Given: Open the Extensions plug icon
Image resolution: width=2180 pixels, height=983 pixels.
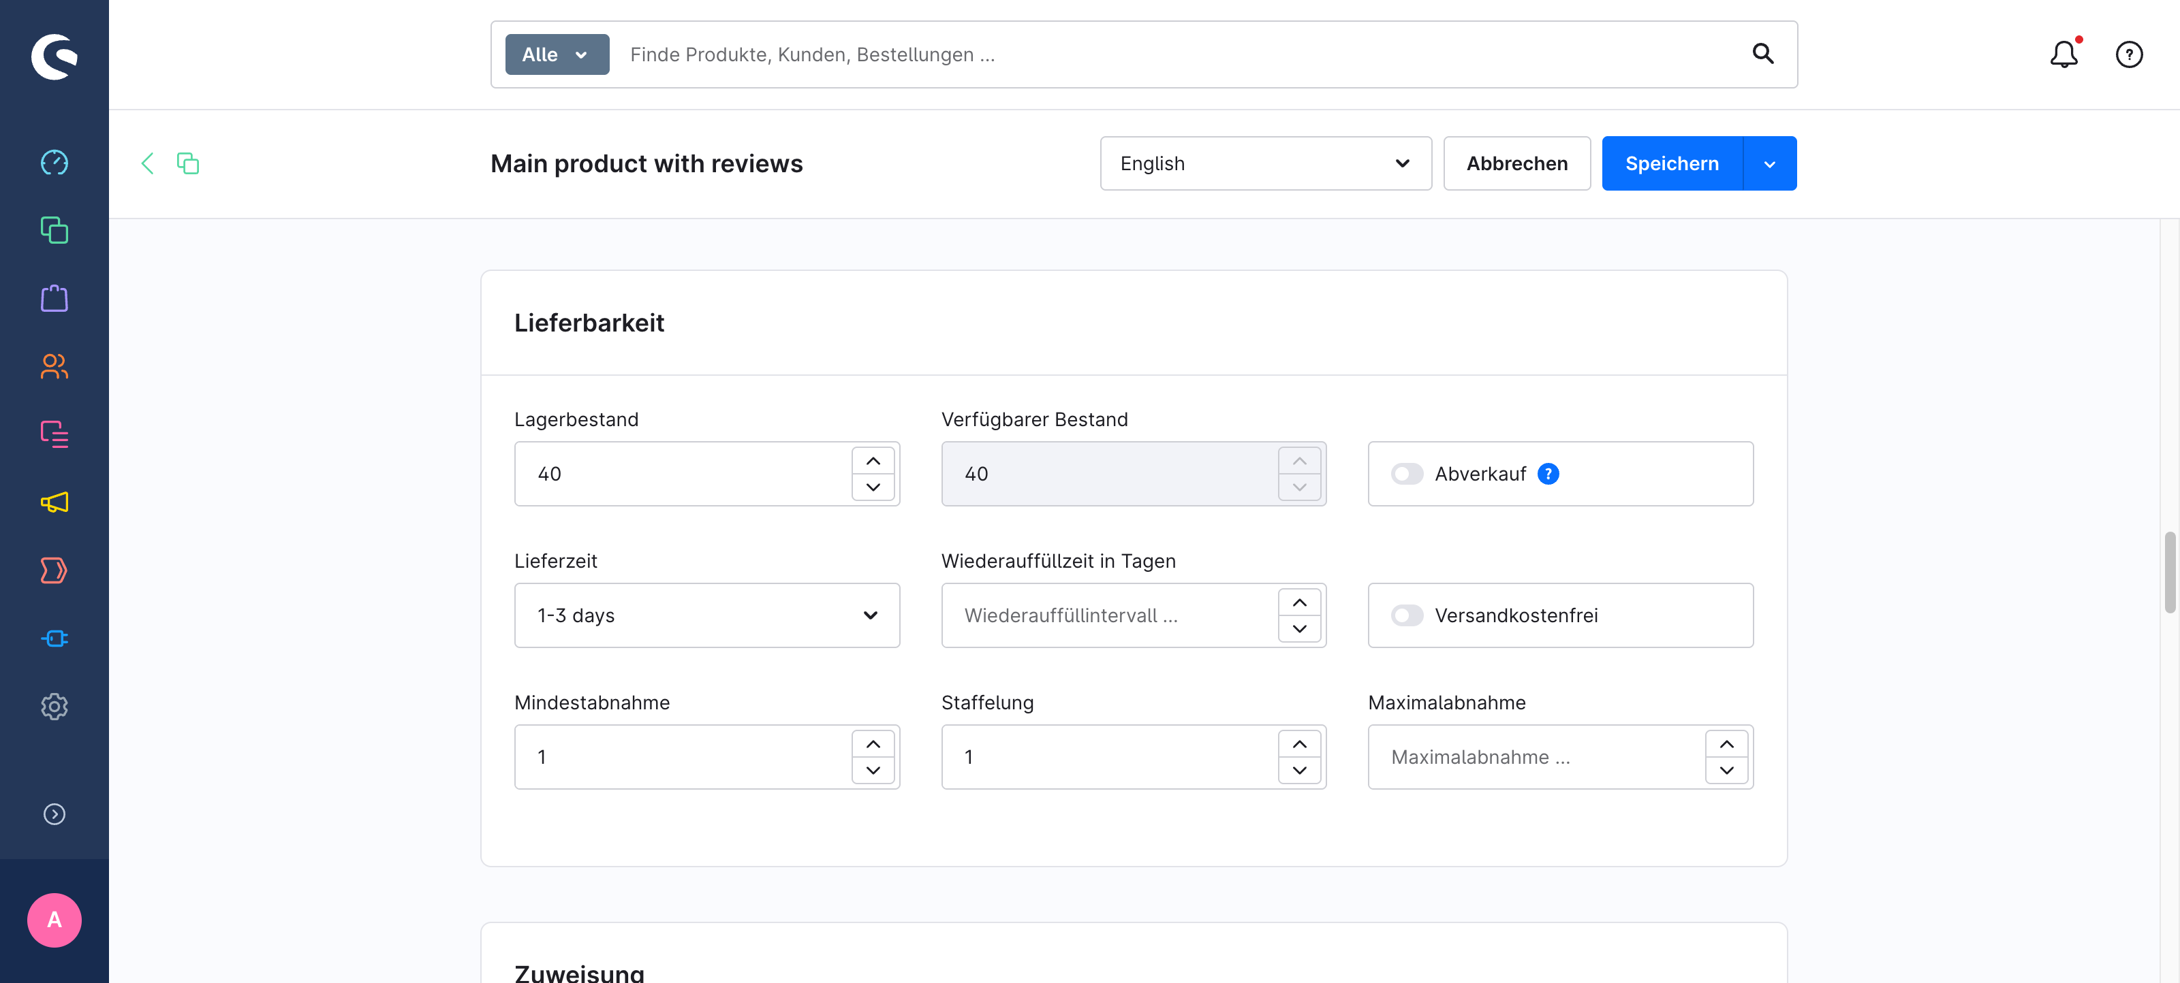Looking at the screenshot, I should (x=54, y=639).
